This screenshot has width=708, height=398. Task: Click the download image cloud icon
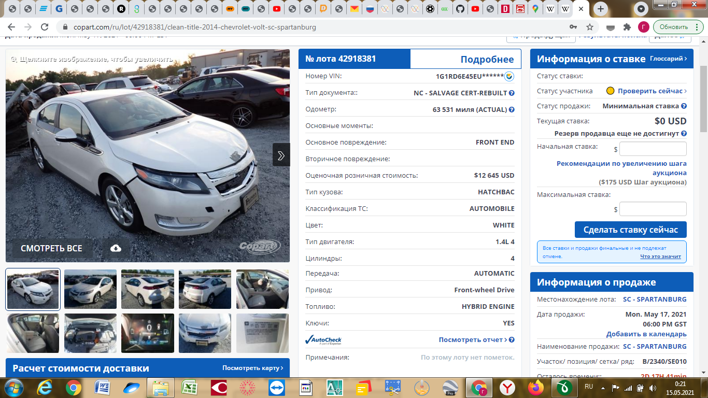pyautogui.click(x=116, y=248)
